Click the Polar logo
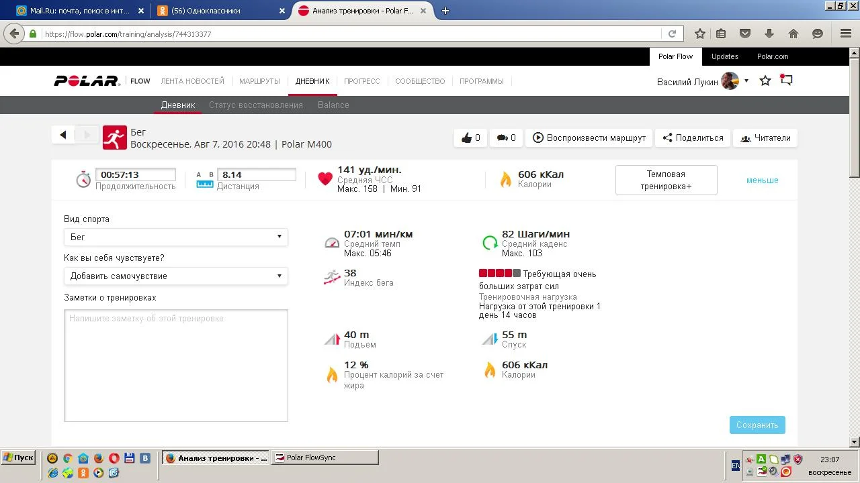The image size is (860, 483). (87, 81)
